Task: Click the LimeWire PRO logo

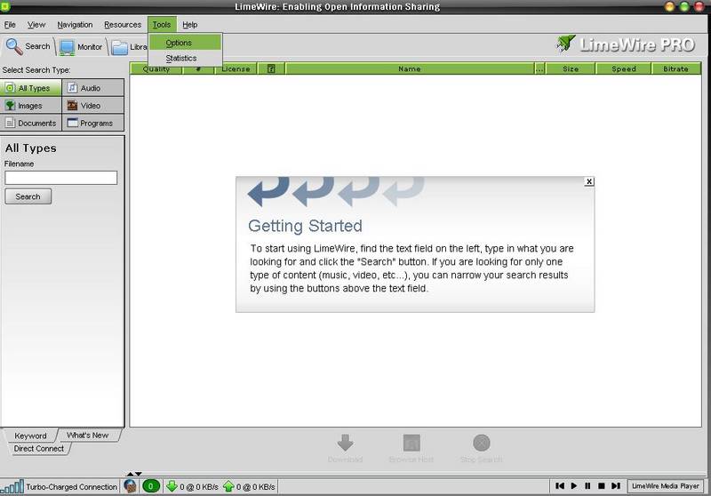Action: pos(626,44)
